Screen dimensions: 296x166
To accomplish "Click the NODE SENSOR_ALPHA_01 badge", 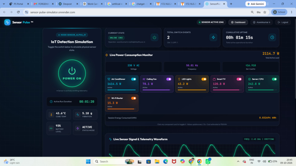I will click(x=72, y=35).
